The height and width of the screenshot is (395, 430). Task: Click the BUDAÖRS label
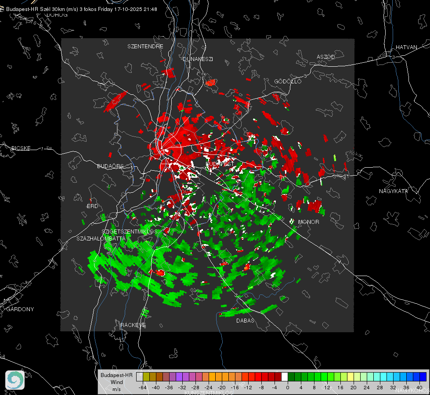tap(111, 166)
